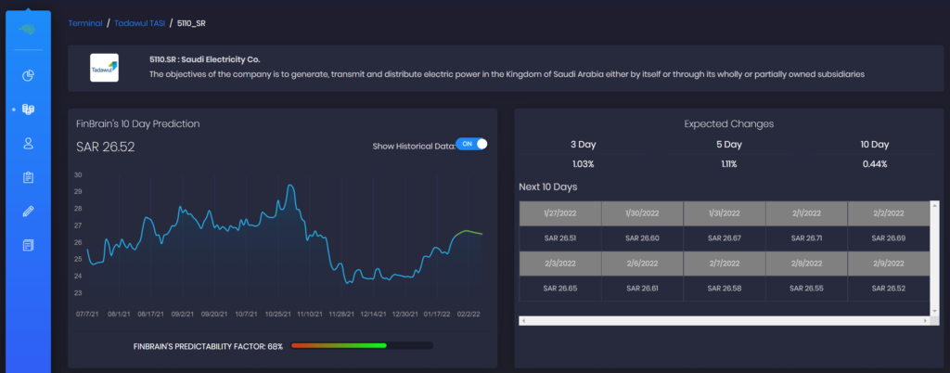
Task: Select the 2/9/2022 date header cell
Action: click(888, 264)
